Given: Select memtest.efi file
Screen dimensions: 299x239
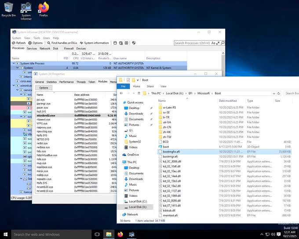Looking at the screenshot, I should pyautogui.click(x=225, y=215).
